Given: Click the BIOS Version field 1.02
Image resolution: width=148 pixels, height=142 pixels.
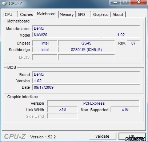Looking at the screenshot, I should click(x=86, y=81).
